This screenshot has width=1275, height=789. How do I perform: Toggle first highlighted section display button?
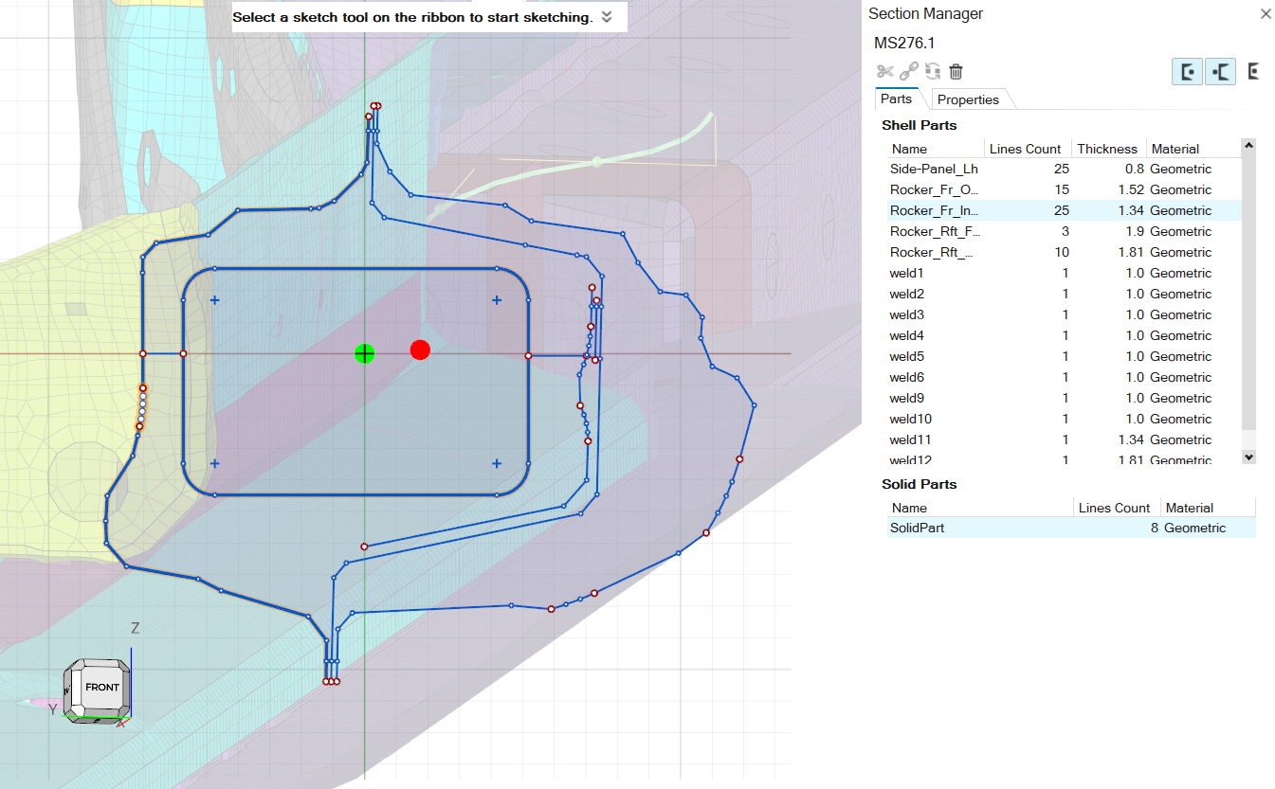(x=1188, y=71)
